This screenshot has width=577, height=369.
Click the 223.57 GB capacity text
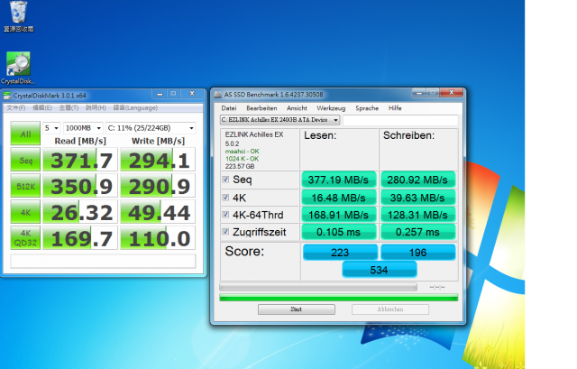tap(240, 166)
